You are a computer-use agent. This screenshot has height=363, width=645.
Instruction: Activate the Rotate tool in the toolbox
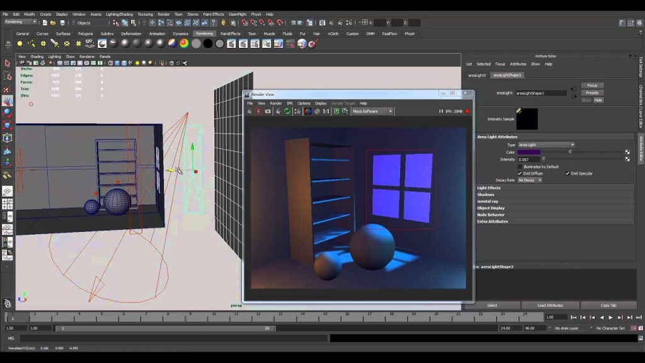pos(8,113)
